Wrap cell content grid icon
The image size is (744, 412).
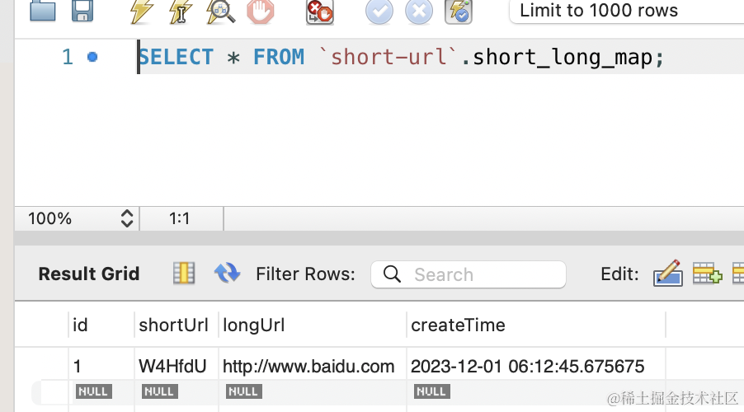point(184,273)
